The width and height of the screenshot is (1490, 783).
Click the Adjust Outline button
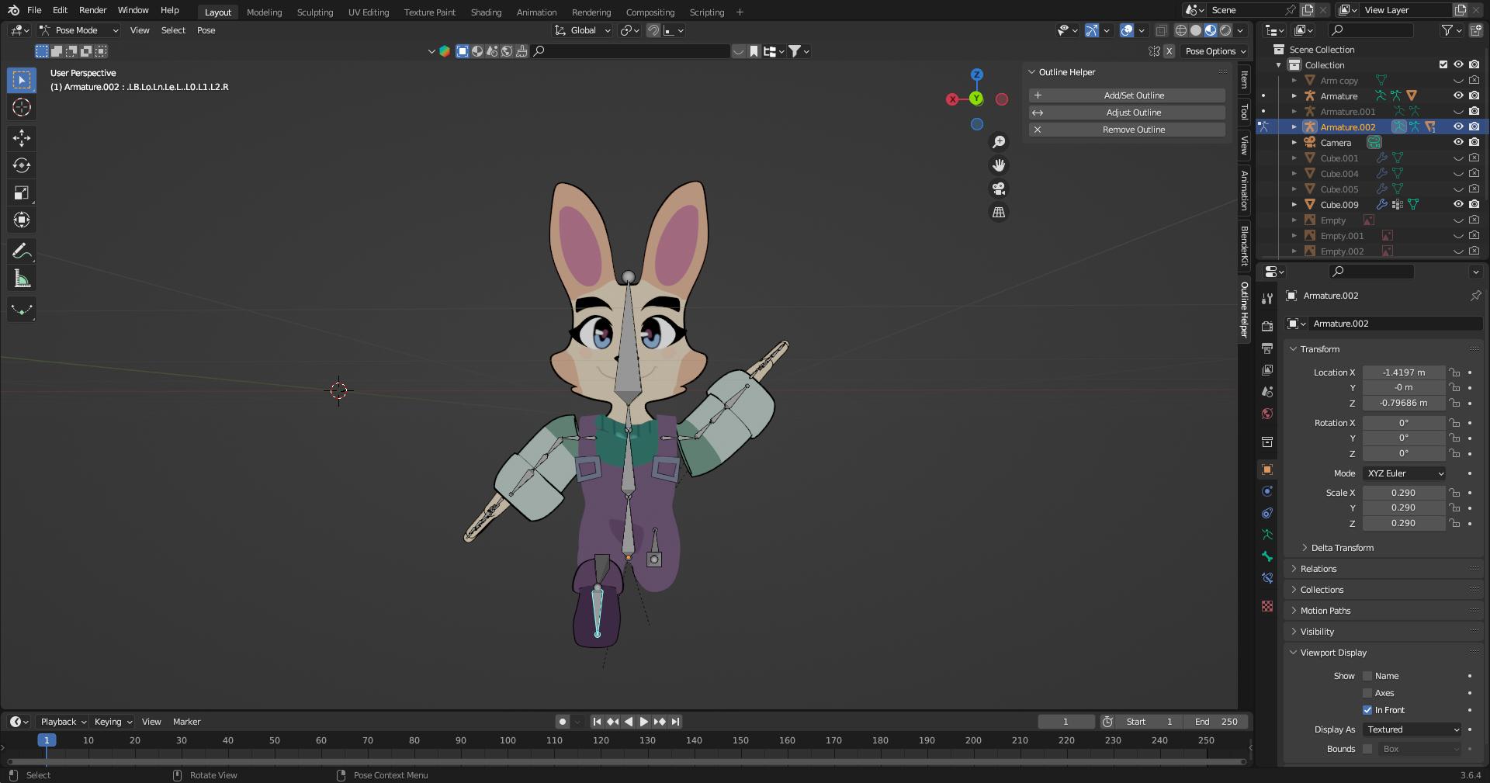click(x=1127, y=113)
